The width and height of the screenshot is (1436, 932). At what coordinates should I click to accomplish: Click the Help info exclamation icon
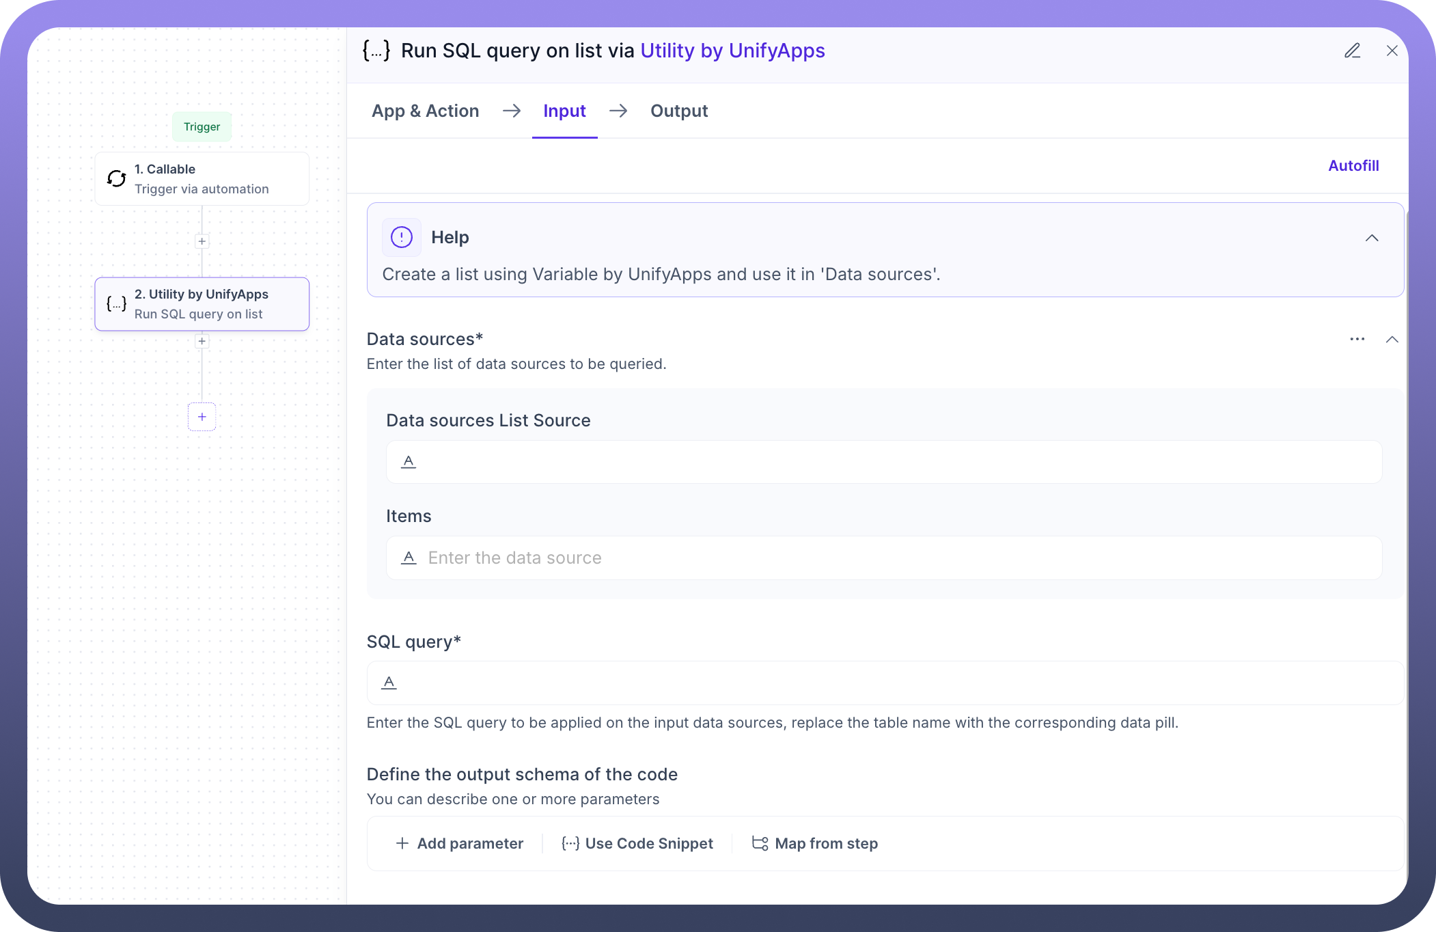click(402, 237)
